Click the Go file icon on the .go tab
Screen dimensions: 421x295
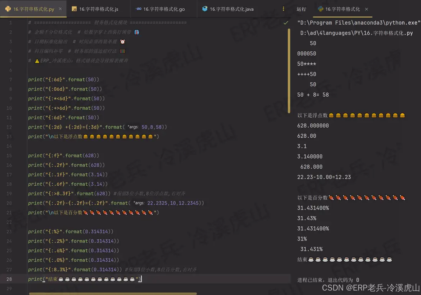[x=138, y=9]
